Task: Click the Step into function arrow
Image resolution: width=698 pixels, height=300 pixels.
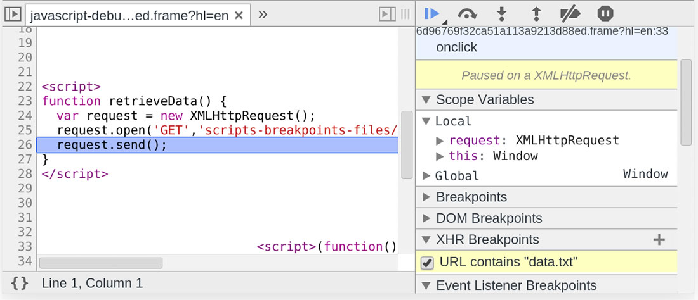Action: click(502, 13)
